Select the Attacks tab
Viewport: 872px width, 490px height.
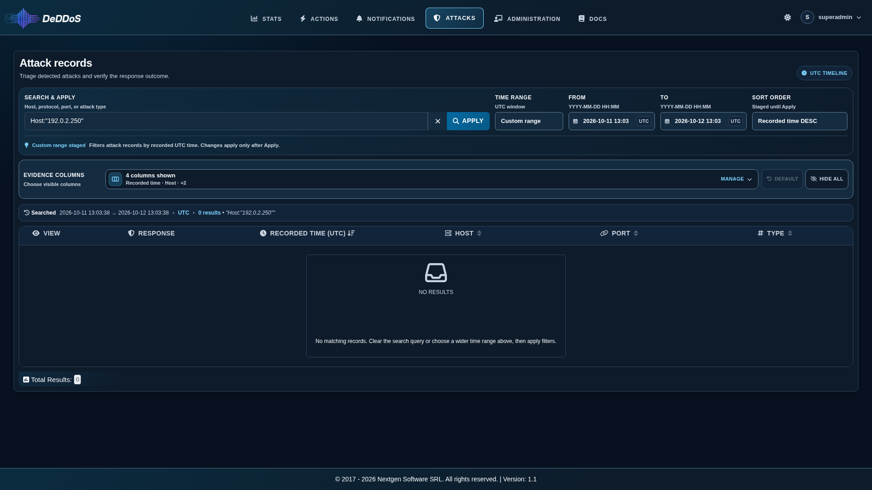[454, 18]
